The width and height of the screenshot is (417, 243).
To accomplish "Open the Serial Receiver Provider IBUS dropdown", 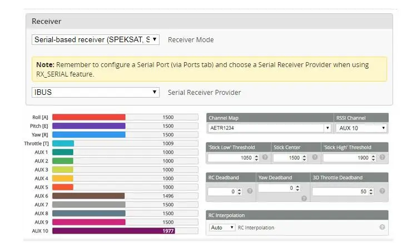I will [x=96, y=92].
